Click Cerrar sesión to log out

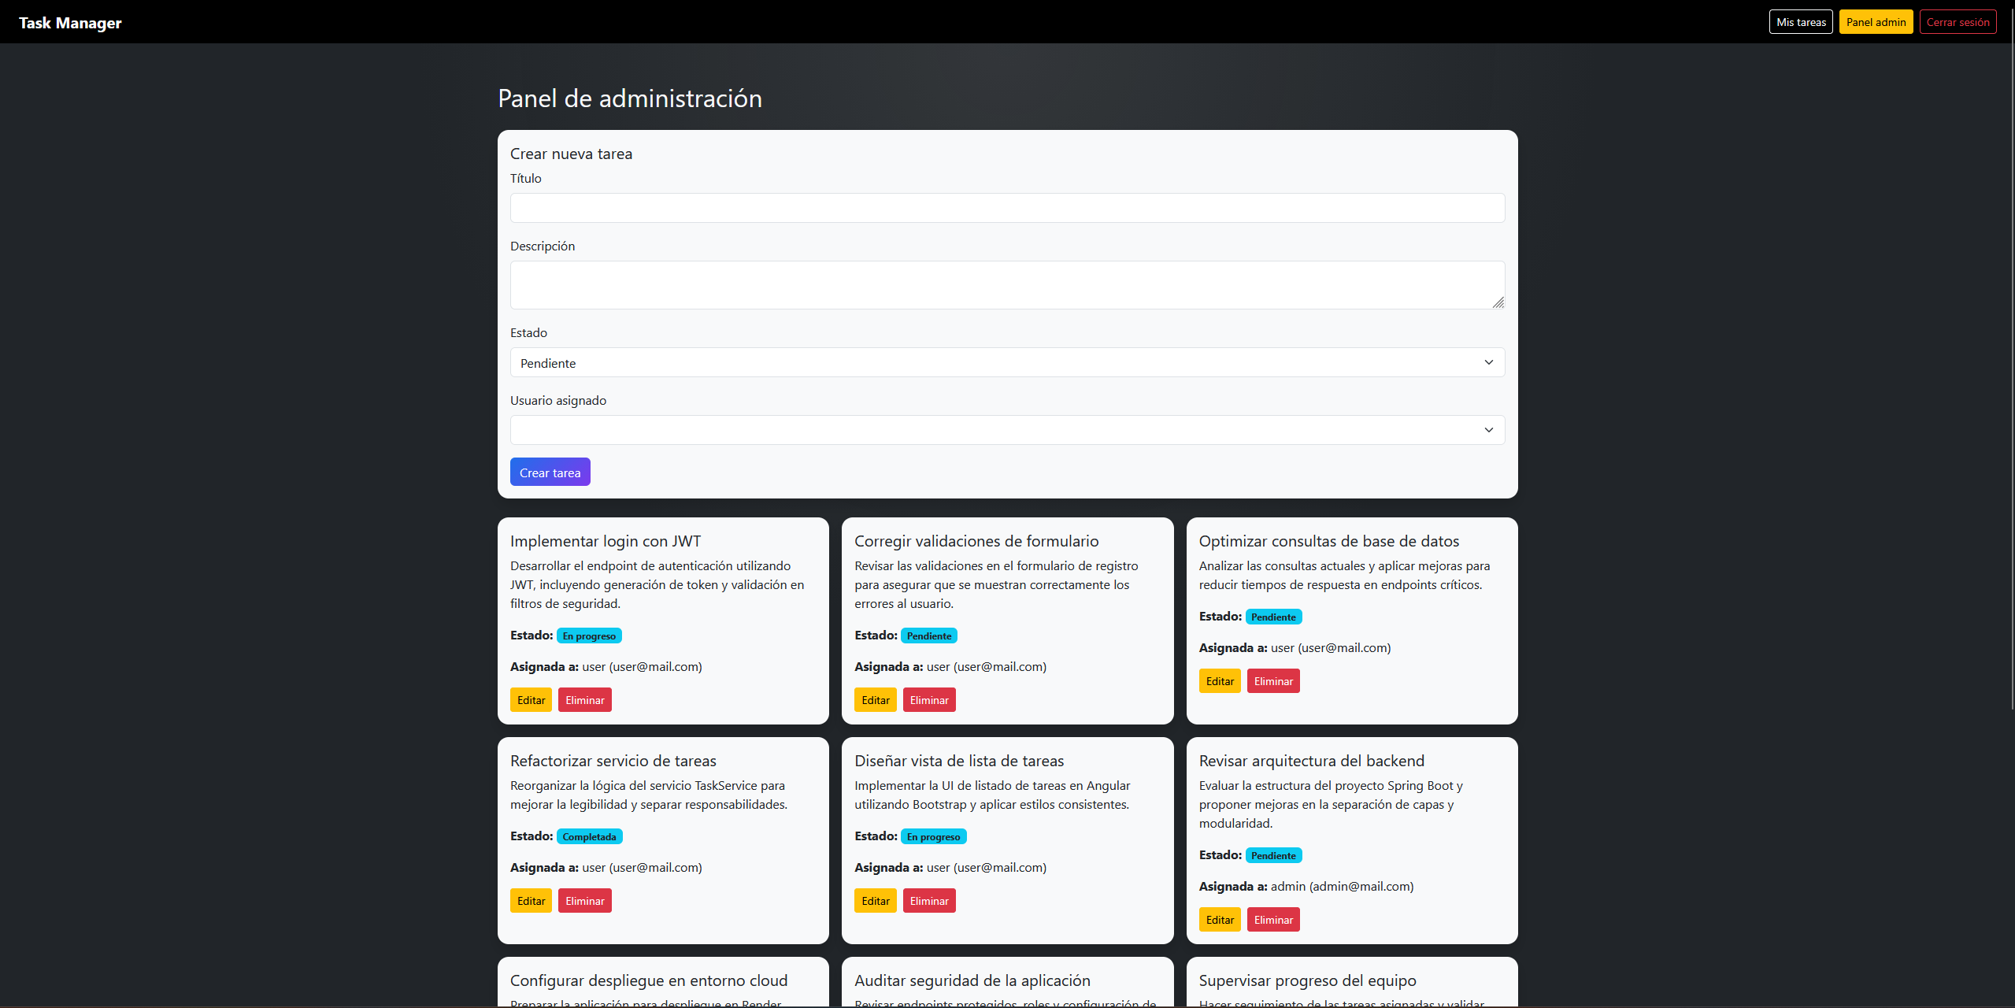click(x=1958, y=22)
